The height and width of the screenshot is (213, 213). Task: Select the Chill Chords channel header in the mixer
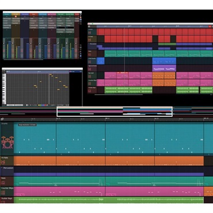[43, 14]
